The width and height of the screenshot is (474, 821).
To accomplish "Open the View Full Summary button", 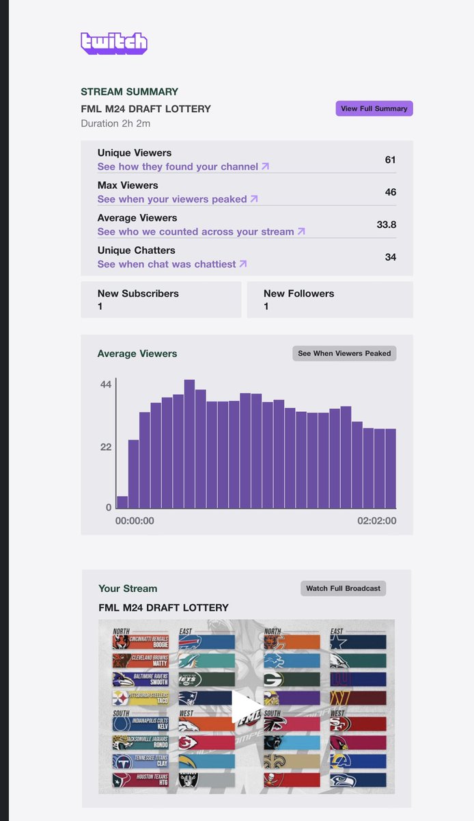I will click(x=374, y=108).
